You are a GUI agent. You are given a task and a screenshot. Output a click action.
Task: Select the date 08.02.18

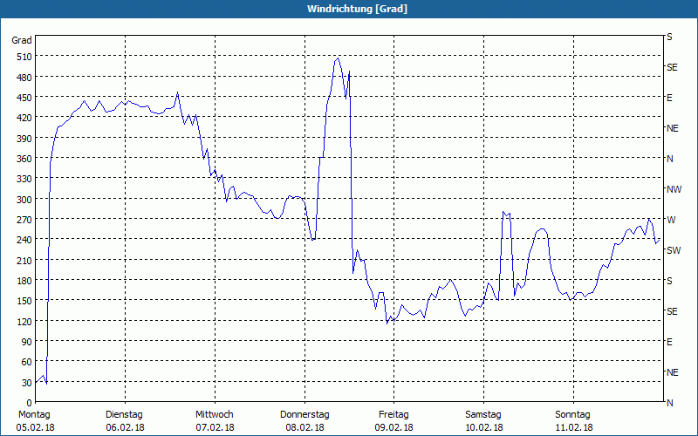coord(305,428)
